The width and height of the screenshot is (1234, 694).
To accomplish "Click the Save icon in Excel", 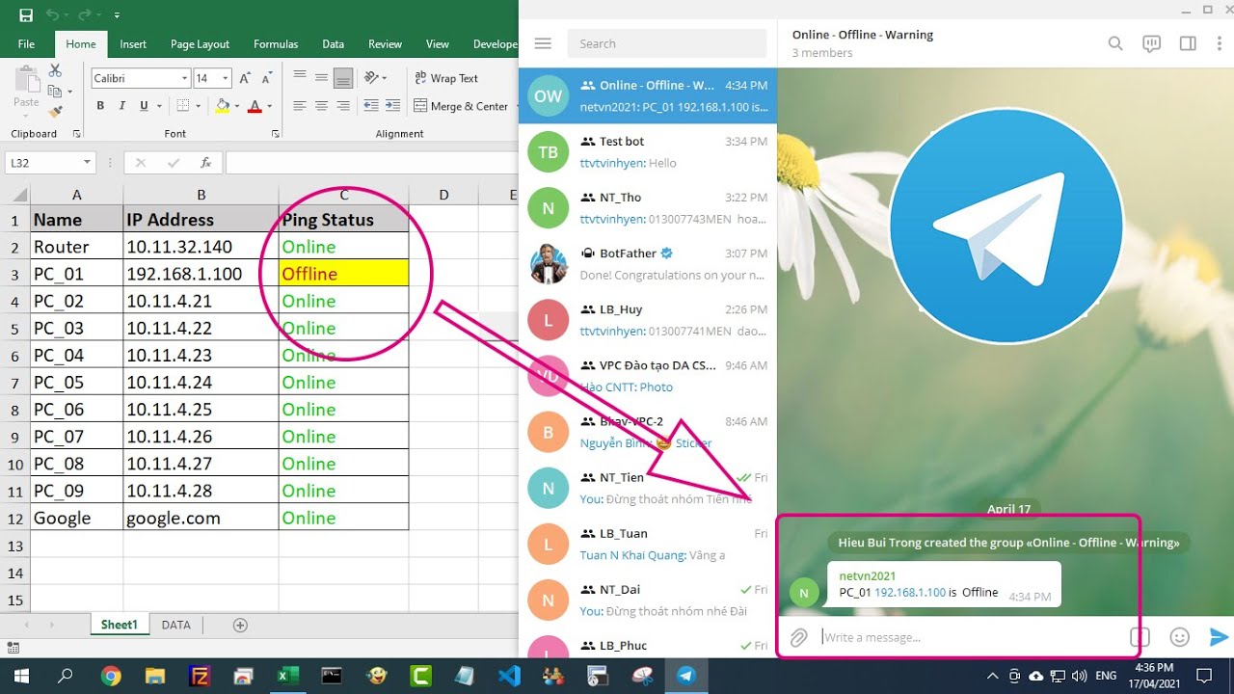I will coord(26,15).
